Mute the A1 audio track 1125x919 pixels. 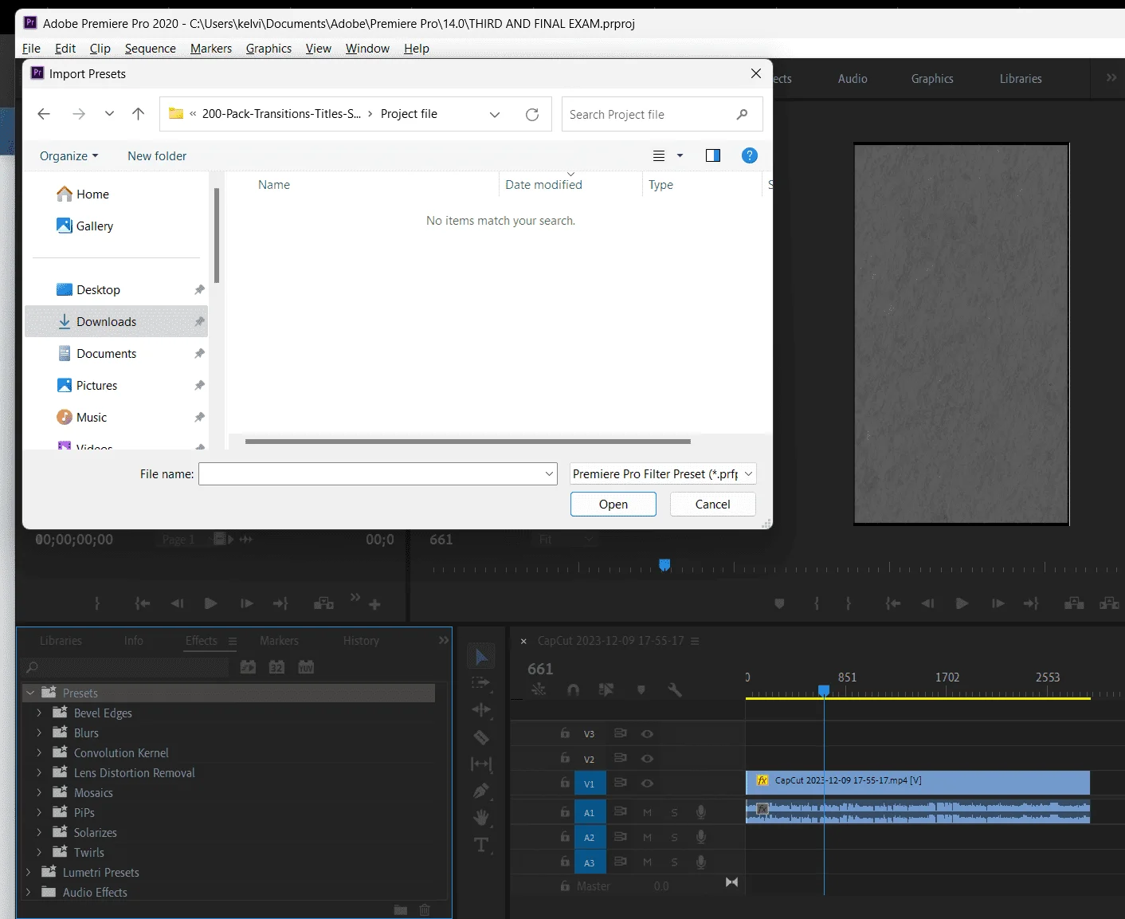tap(647, 813)
